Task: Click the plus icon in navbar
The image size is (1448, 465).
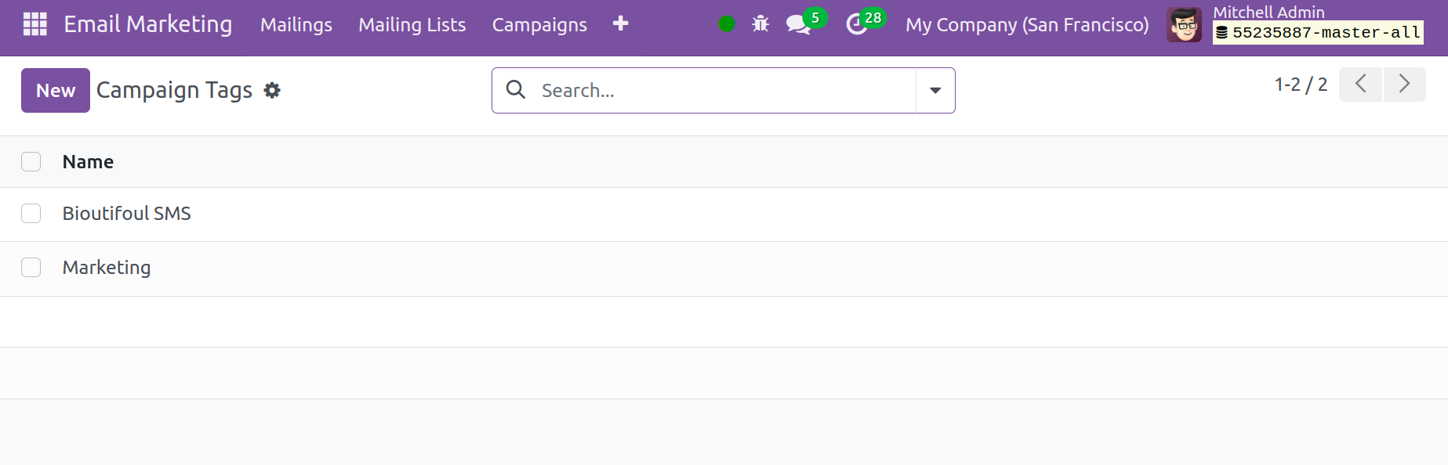Action: 620,23
